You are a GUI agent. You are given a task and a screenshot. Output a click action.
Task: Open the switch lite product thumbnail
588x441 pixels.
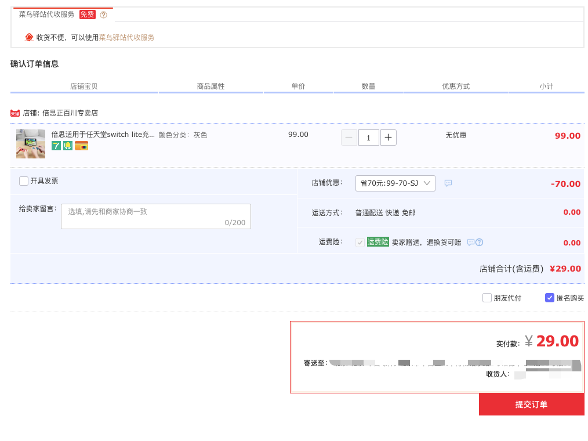[31, 144]
